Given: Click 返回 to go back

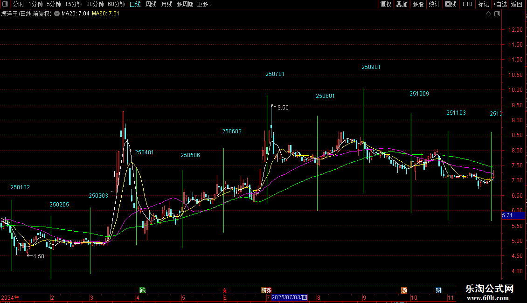Looking at the screenshot, I should (517, 4).
